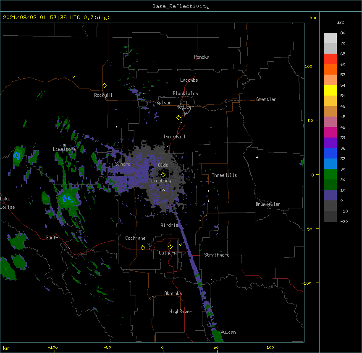Click the -100 tick on the bottom axis
The width and height of the screenshot is (362, 353).
52,347
